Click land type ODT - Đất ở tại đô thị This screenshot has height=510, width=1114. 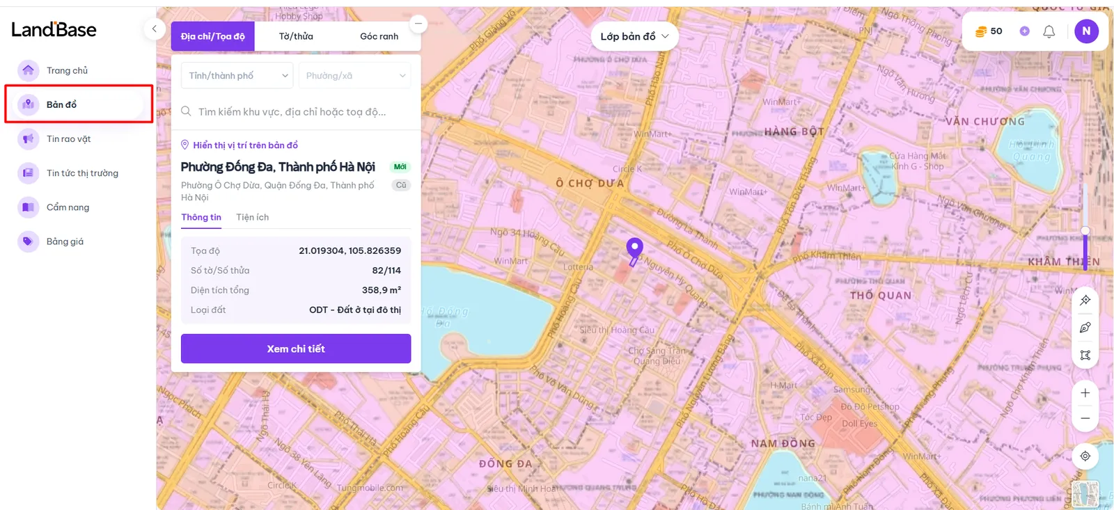tap(355, 310)
